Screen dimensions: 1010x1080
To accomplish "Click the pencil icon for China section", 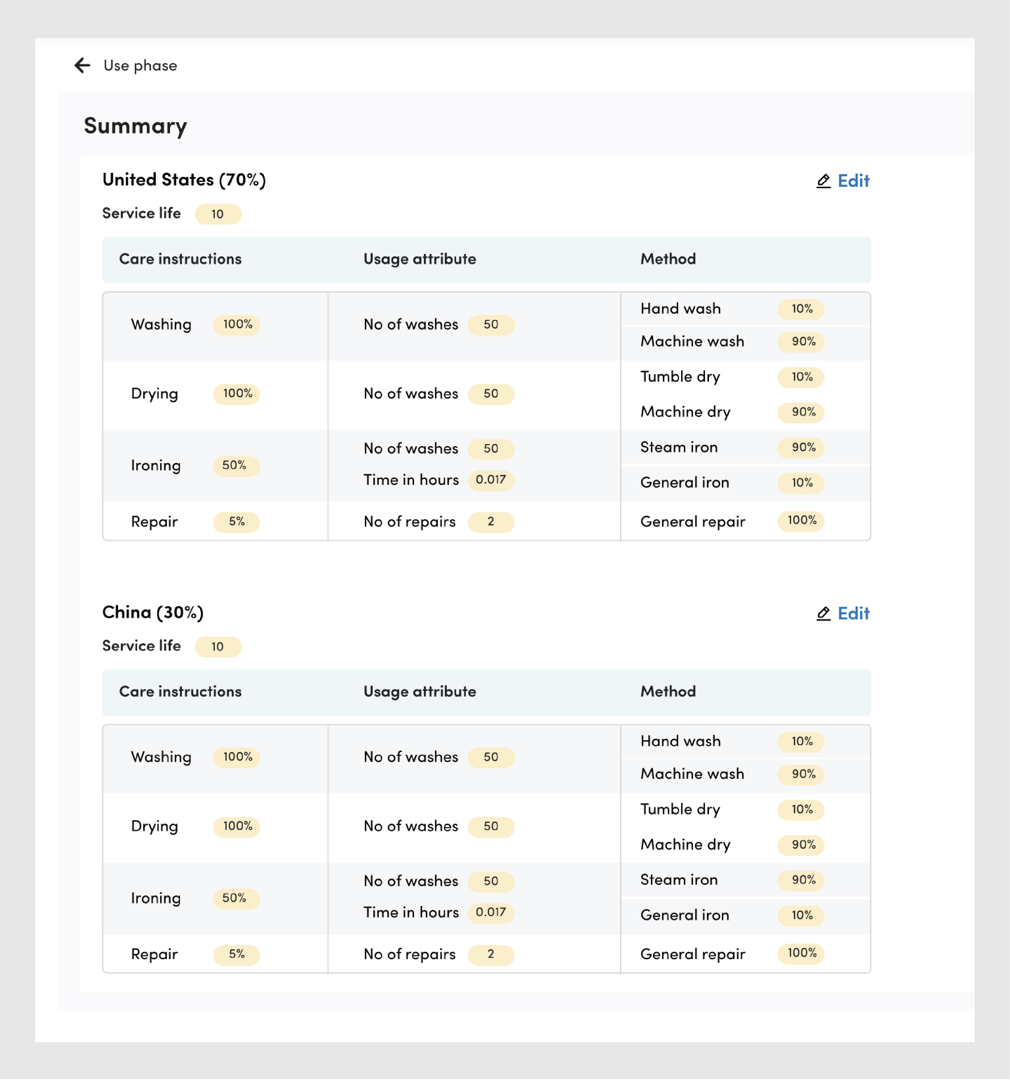I will pyautogui.click(x=823, y=614).
